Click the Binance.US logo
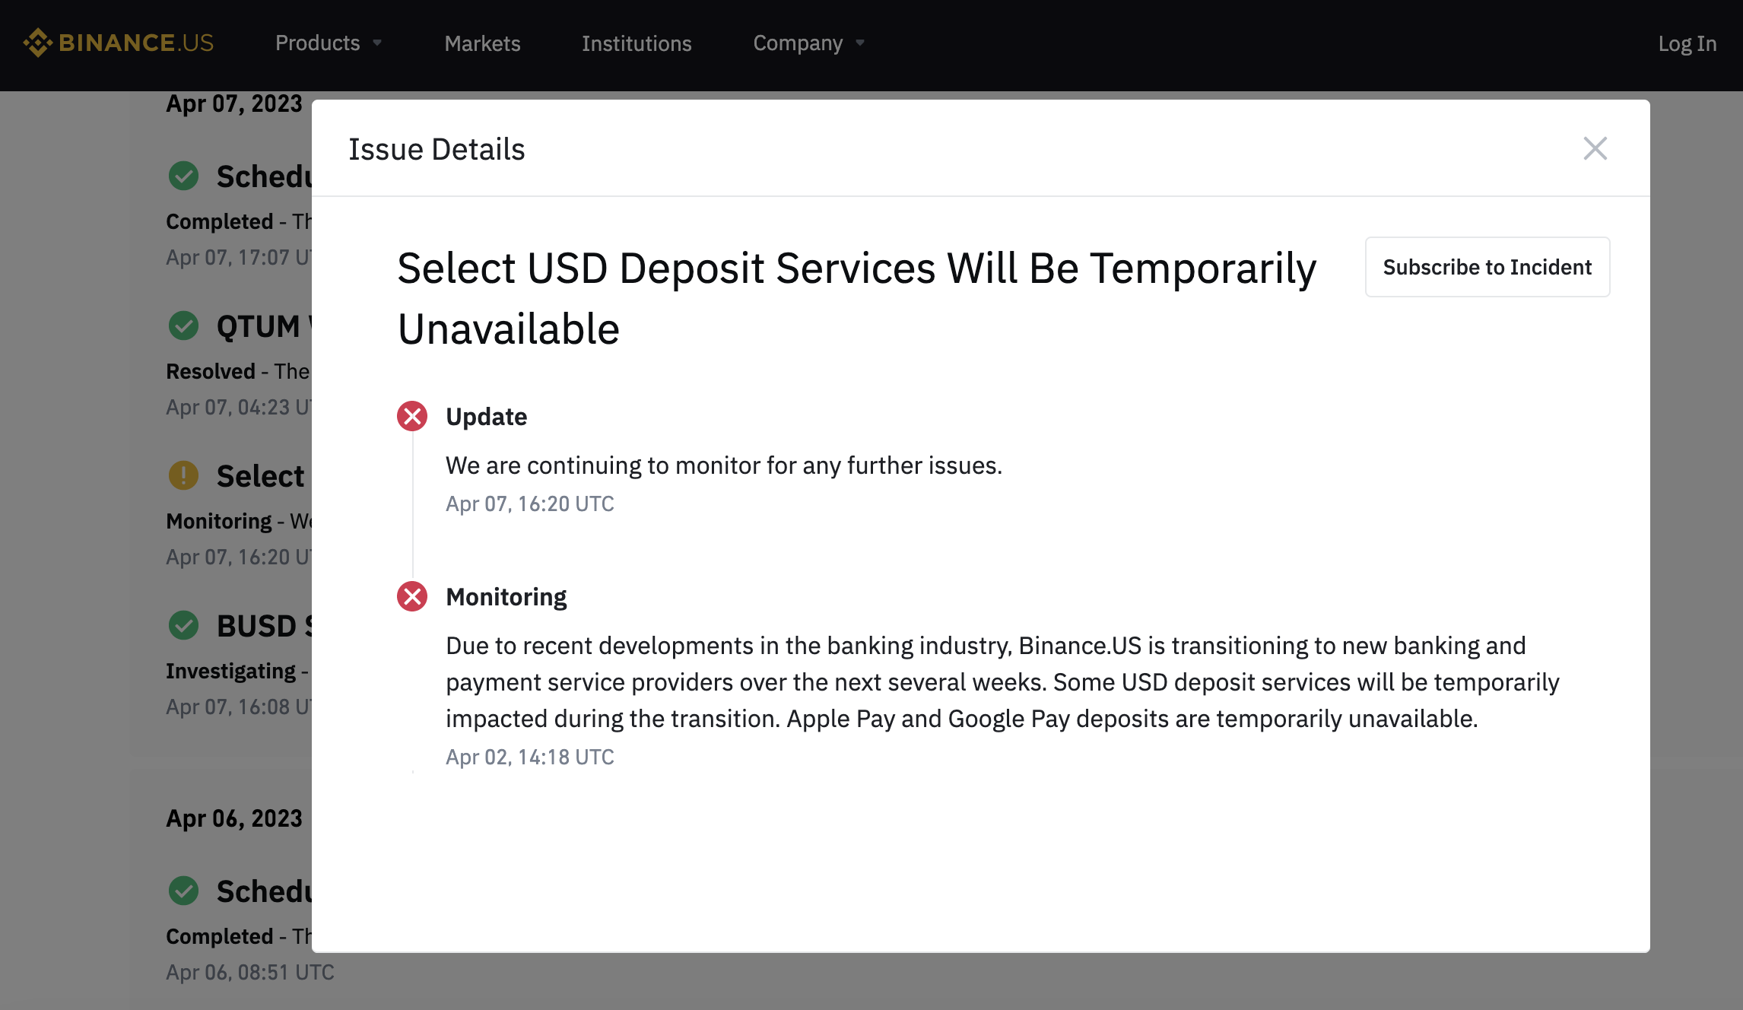Viewport: 1743px width, 1010px height. 119,43
